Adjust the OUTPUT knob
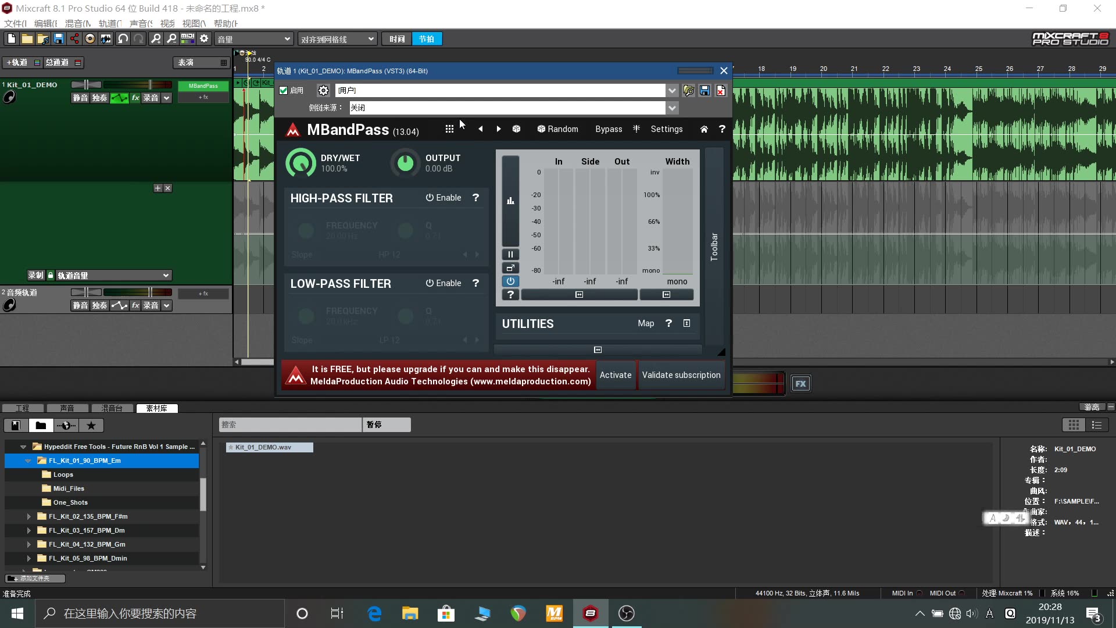Image resolution: width=1116 pixels, height=628 pixels. 405,163
